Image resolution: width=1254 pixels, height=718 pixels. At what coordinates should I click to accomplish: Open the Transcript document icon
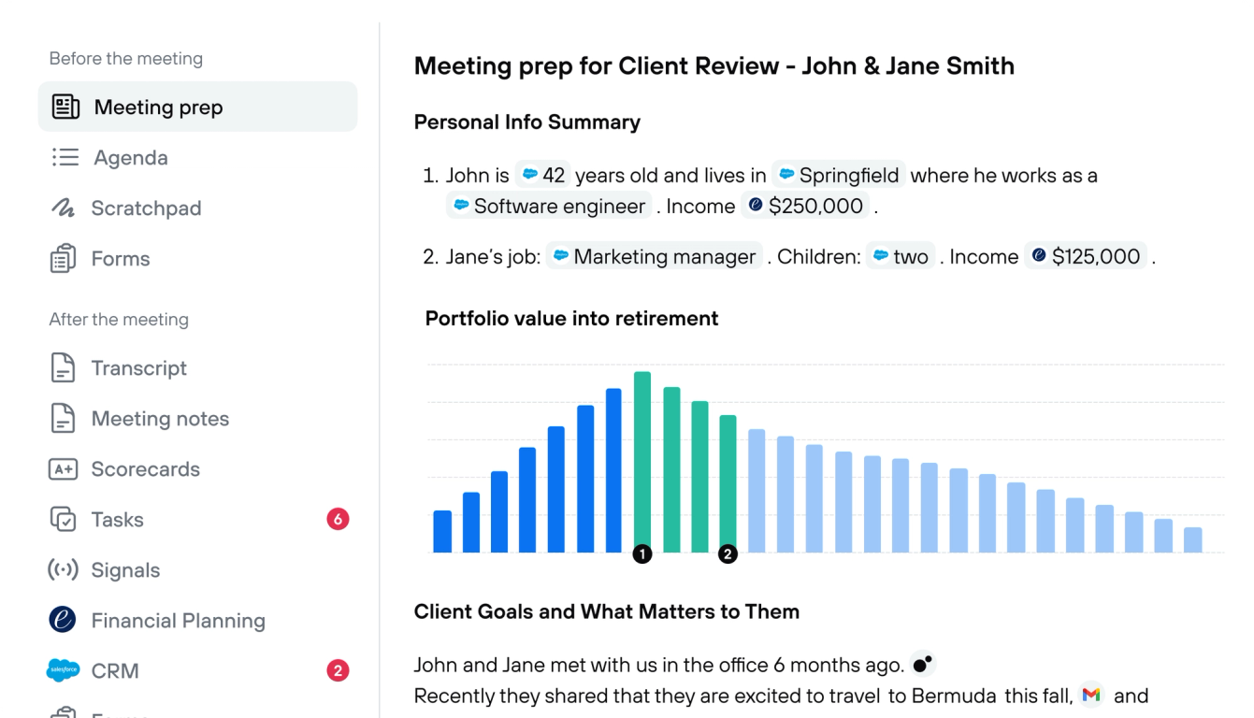click(x=63, y=368)
